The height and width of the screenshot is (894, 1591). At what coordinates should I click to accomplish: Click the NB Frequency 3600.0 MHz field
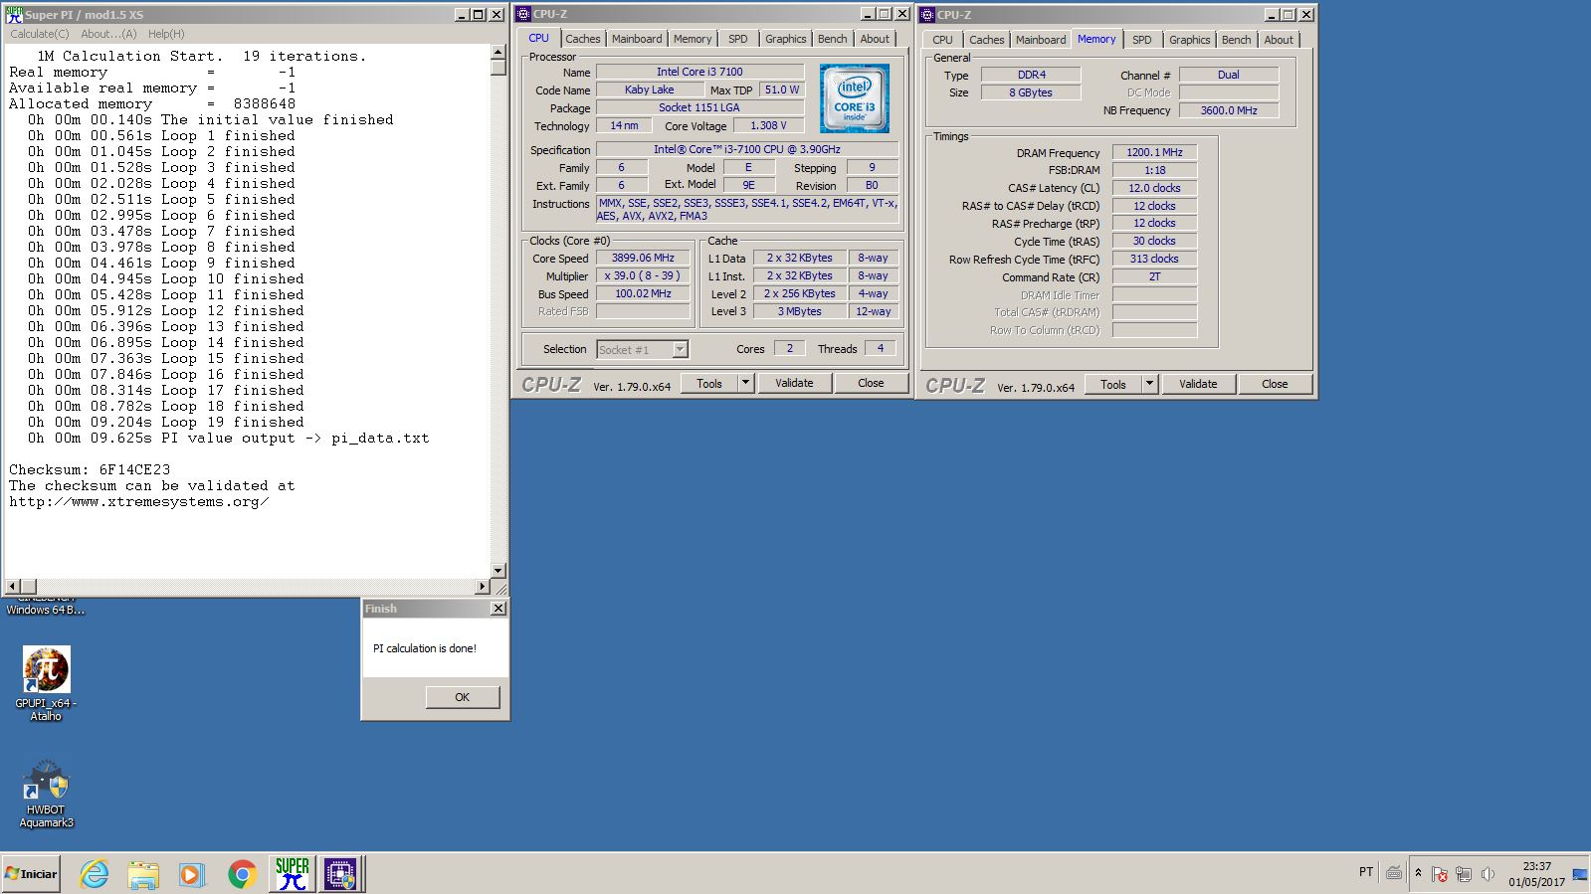coord(1229,110)
